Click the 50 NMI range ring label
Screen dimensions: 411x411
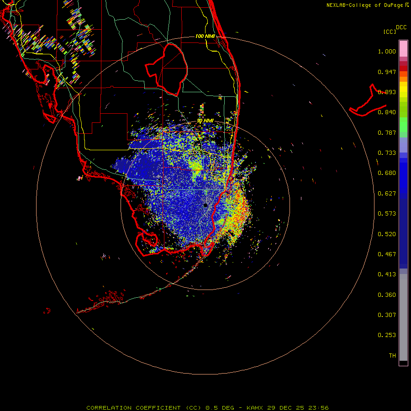(x=205, y=121)
